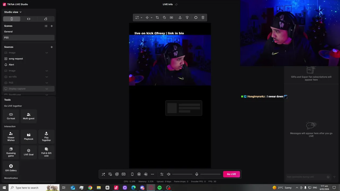Image resolution: width=340 pixels, height=191 pixels.
Task: Open the media music icon
Action: click(x=110, y=174)
